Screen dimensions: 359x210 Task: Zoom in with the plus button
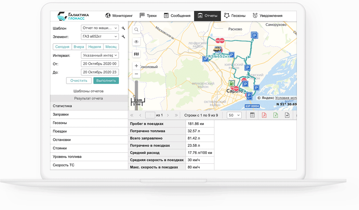point(136,66)
